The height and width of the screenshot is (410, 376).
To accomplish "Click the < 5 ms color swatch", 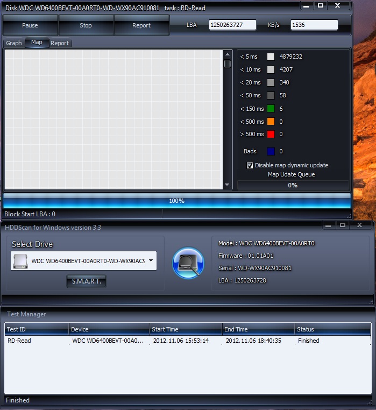I will coord(271,56).
